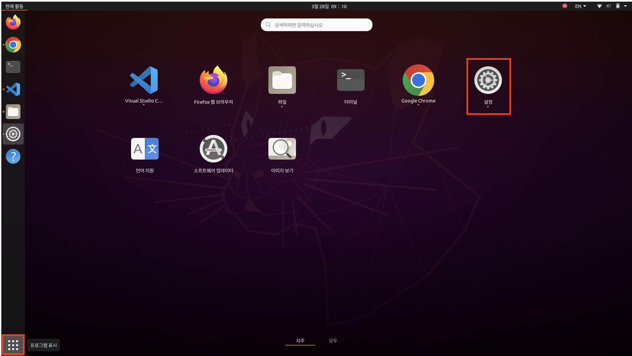The width and height of the screenshot is (632, 356).
Task: Open Language Support (언어 지원)
Action: point(145,149)
